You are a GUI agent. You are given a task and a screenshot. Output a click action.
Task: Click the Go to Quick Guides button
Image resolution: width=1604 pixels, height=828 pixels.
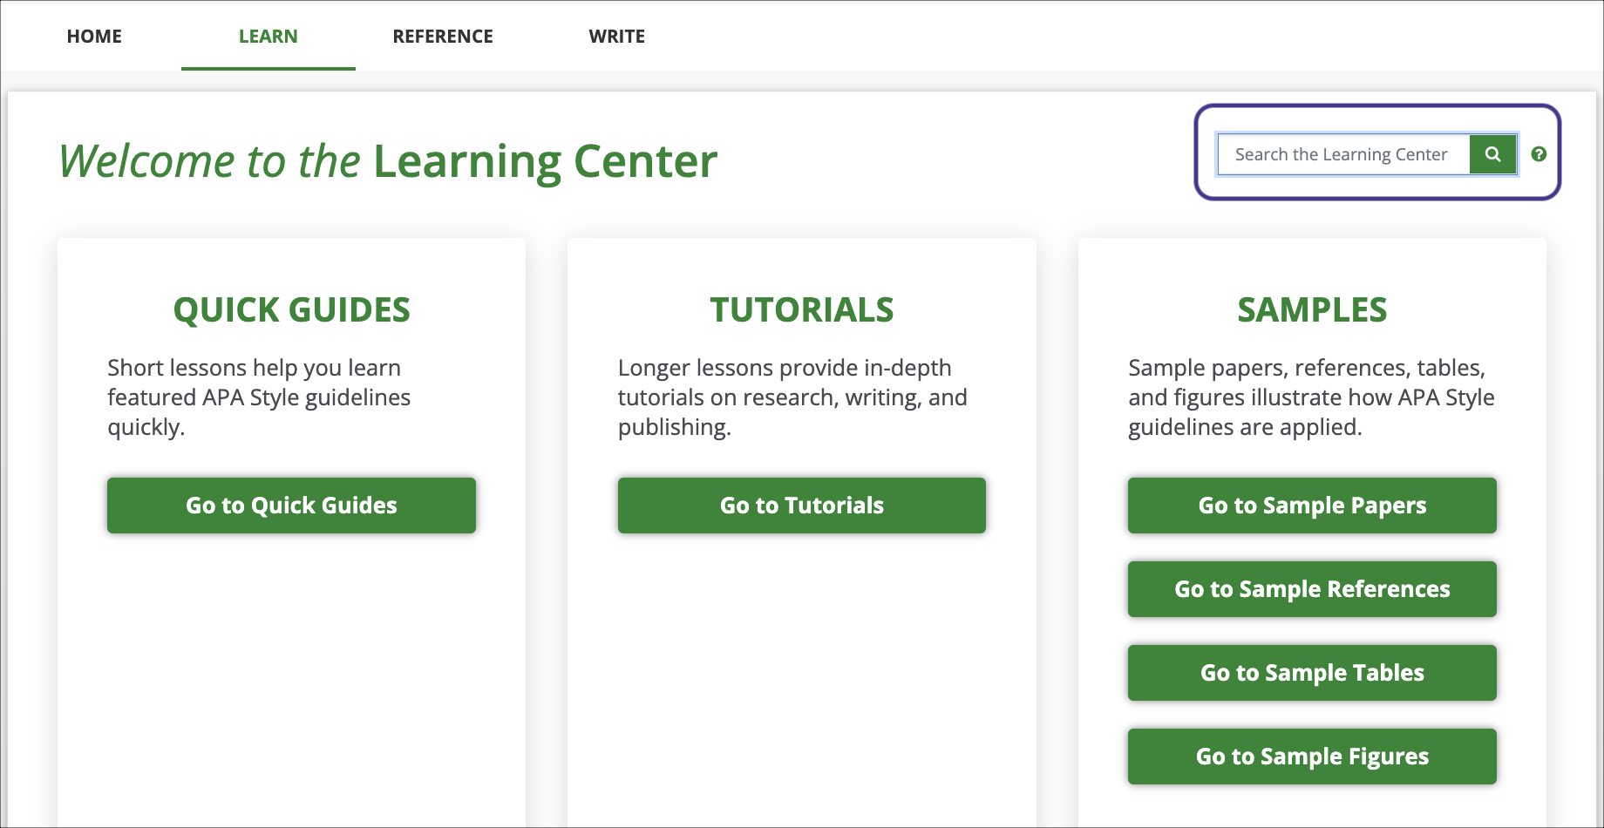tap(291, 506)
